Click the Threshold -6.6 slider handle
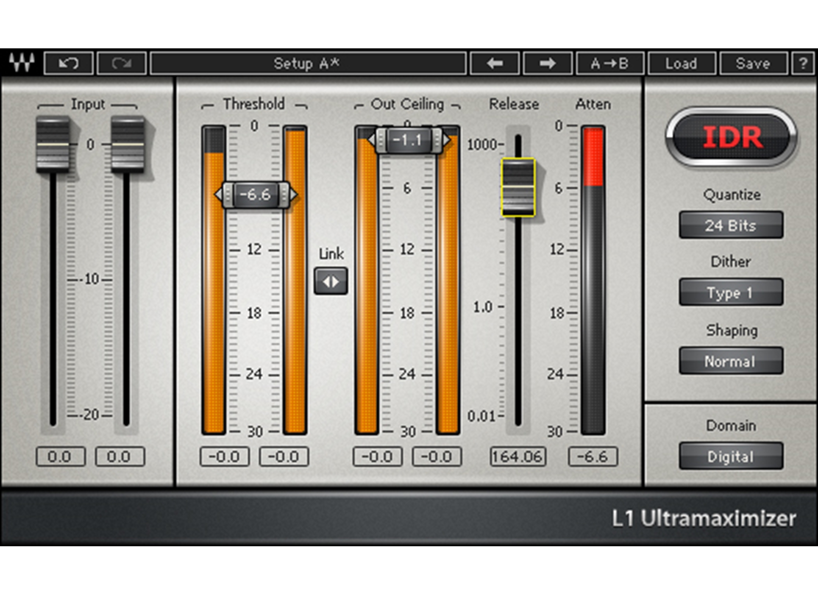Screen dimensions: 818x595 [255, 194]
